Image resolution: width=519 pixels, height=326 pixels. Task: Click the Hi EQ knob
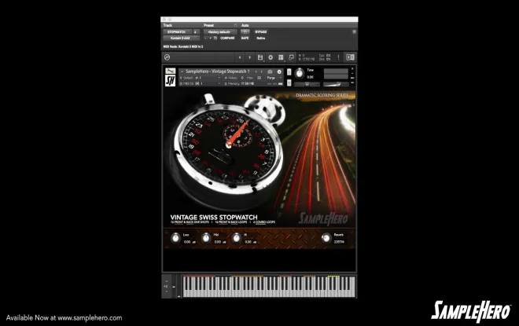pyautogui.click(x=237, y=238)
